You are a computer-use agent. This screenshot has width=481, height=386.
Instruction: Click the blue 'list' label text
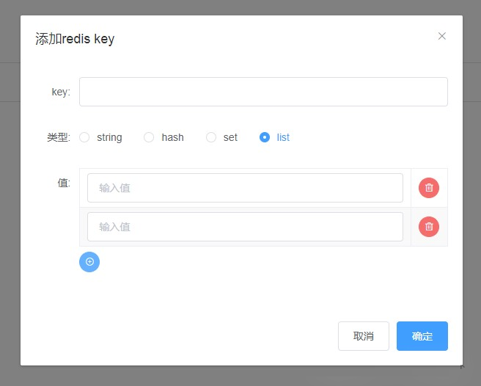(283, 137)
